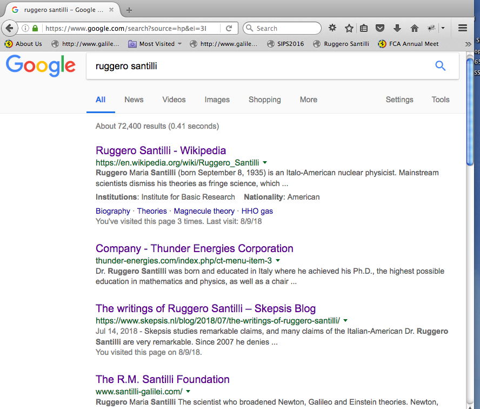Open Ruggero Santilli - Wikipedia result
480x409 pixels.
161,150
